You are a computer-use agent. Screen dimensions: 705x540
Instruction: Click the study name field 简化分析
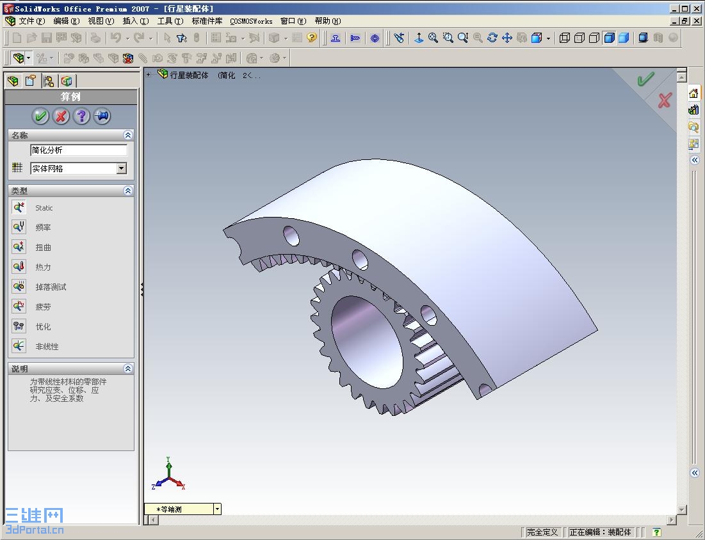[x=79, y=150]
